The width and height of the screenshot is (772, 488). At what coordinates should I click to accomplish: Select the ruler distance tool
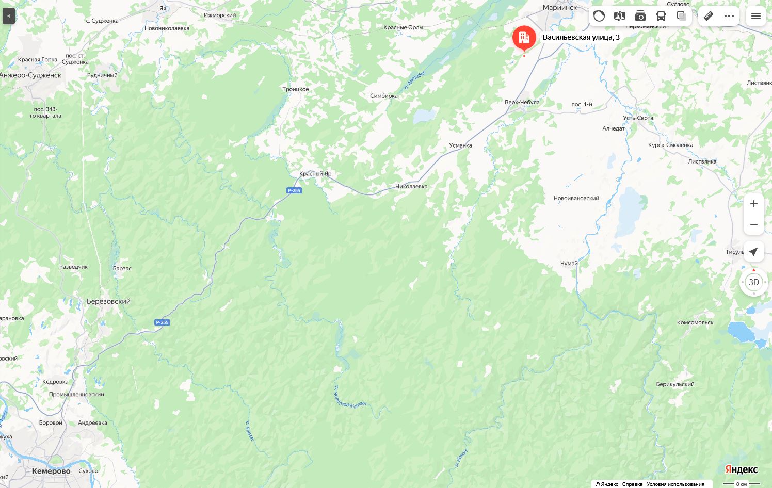[x=709, y=16]
